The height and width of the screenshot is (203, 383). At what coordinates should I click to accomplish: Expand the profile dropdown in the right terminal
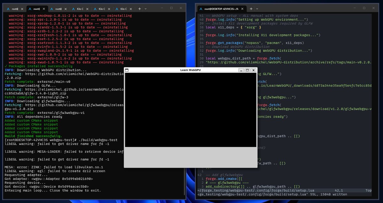coord(257,9)
